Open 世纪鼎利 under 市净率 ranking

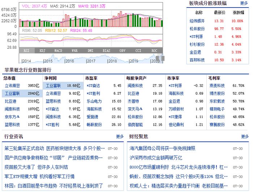[x=176, y=125]
